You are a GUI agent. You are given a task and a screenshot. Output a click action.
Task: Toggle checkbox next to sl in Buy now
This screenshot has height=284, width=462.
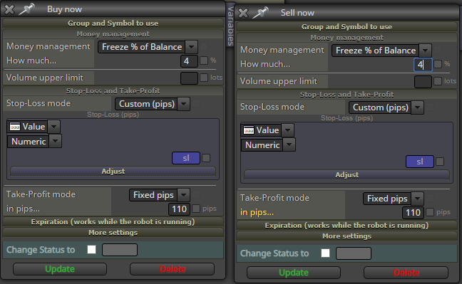(x=206, y=158)
